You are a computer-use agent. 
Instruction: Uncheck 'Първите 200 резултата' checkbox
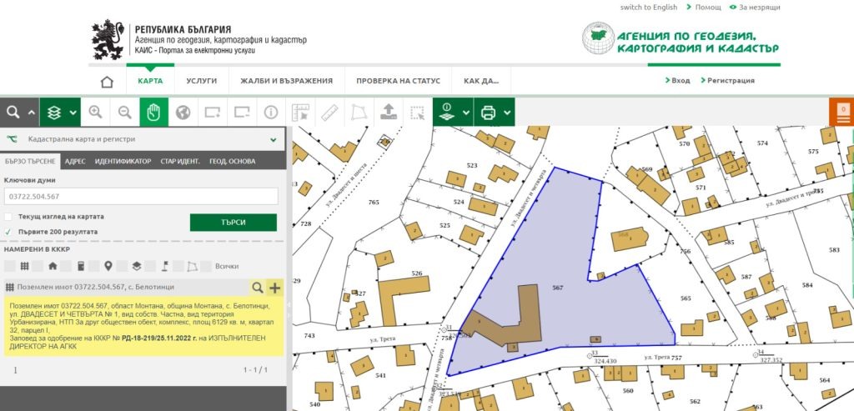(8, 232)
